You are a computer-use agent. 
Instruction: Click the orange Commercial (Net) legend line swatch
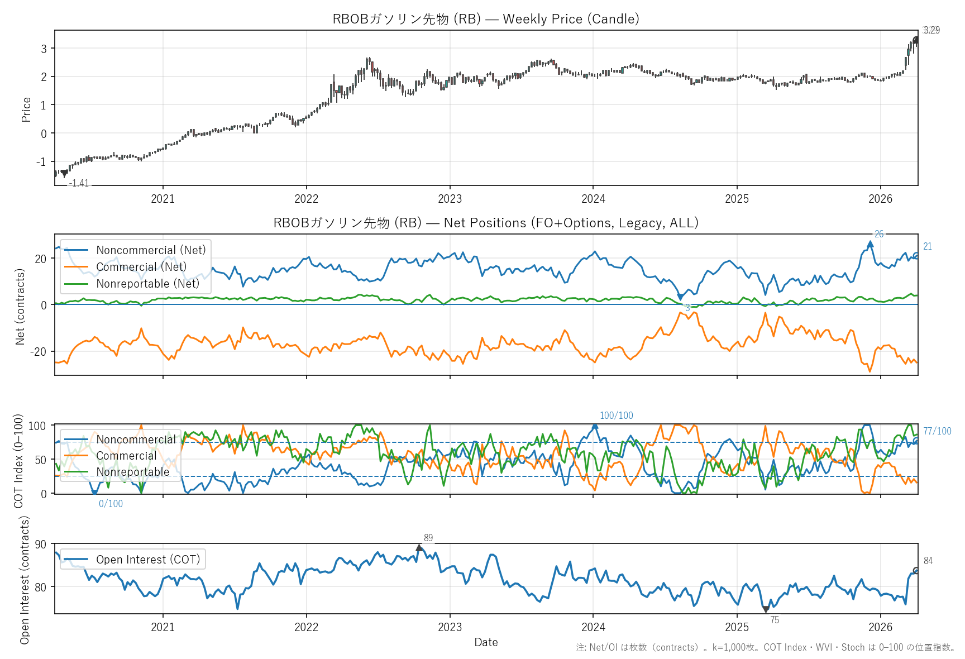tap(77, 267)
